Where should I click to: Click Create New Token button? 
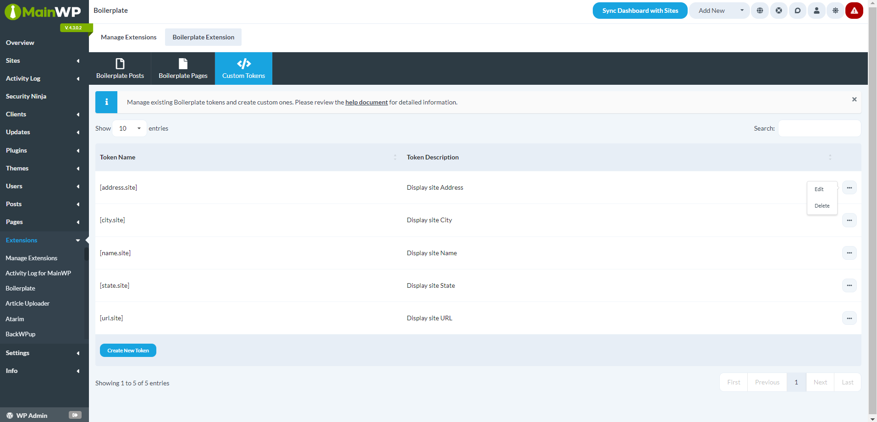tap(128, 351)
